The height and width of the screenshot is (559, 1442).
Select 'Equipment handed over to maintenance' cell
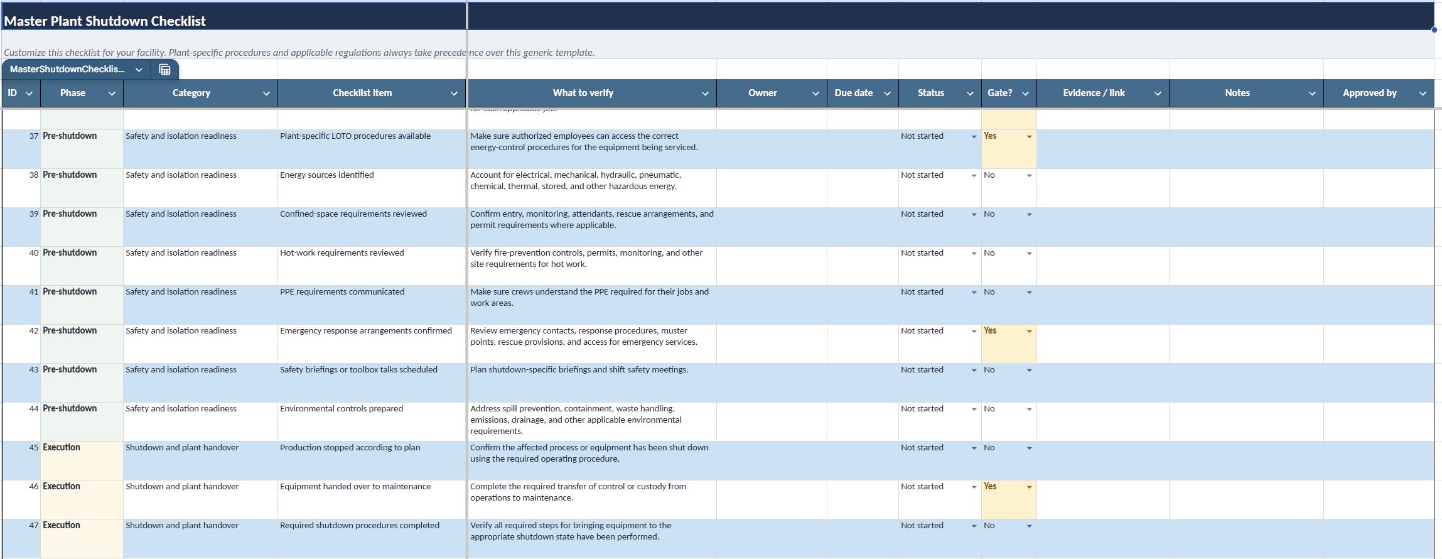pos(372,500)
